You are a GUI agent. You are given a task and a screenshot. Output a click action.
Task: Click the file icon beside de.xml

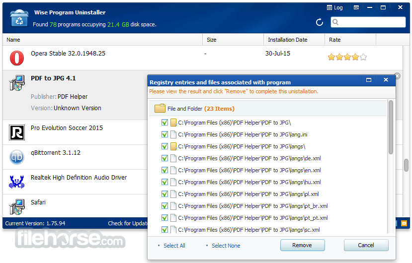(173, 158)
